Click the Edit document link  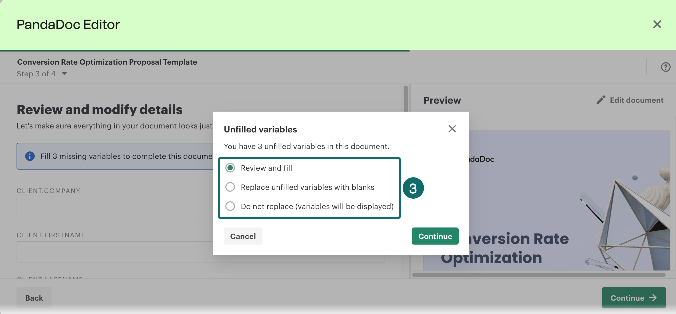click(636, 100)
